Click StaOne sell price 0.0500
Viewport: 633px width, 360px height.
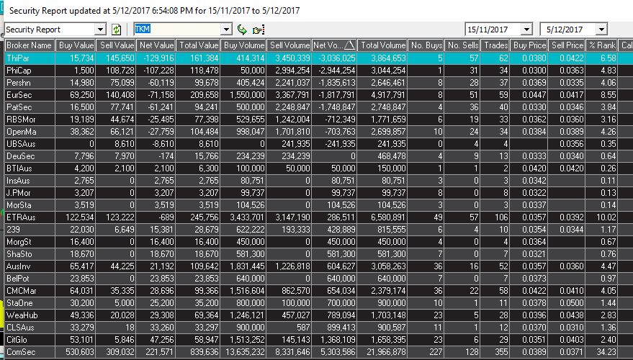click(x=572, y=304)
